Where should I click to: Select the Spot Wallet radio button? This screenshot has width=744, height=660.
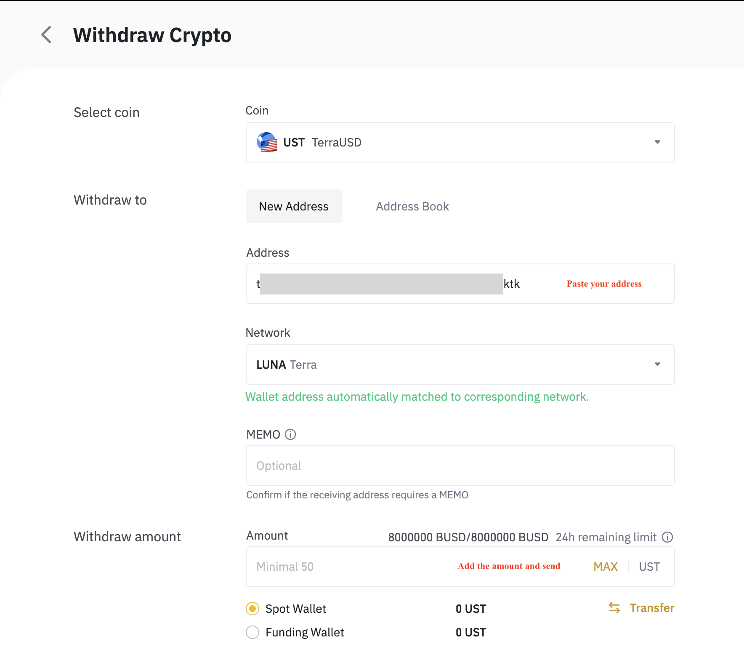pyautogui.click(x=252, y=609)
